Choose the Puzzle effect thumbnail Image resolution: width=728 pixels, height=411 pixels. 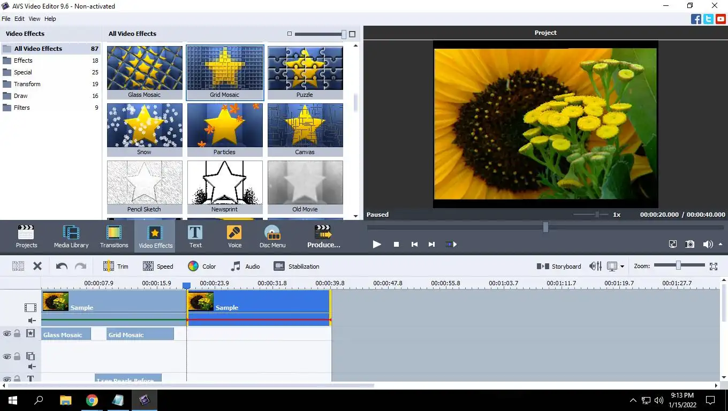pos(305,72)
